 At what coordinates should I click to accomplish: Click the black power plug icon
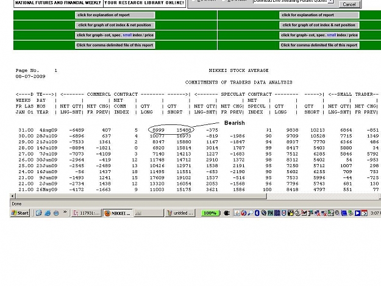click(227, 213)
